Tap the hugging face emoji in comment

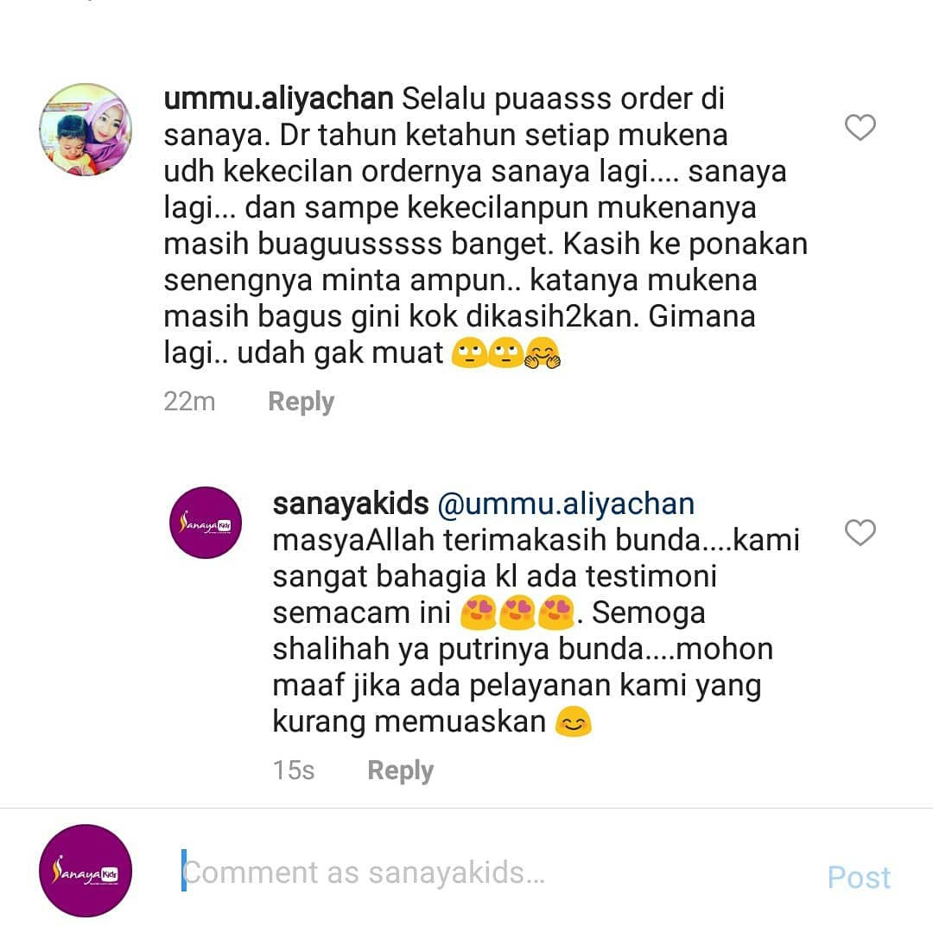tap(542, 352)
